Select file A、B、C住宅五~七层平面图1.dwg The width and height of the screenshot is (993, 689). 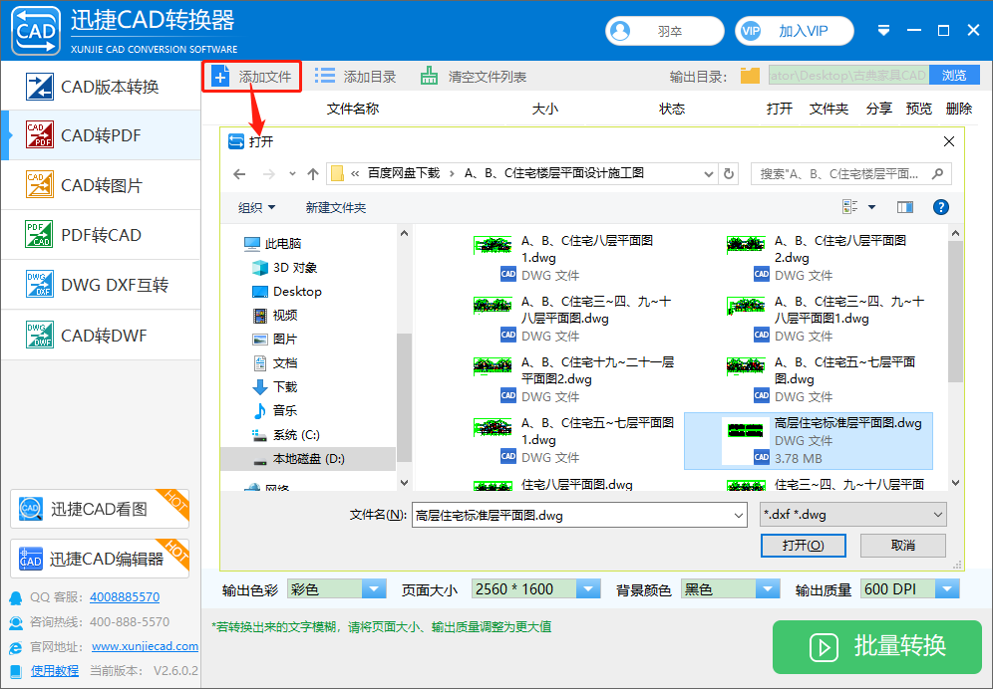coord(573,440)
